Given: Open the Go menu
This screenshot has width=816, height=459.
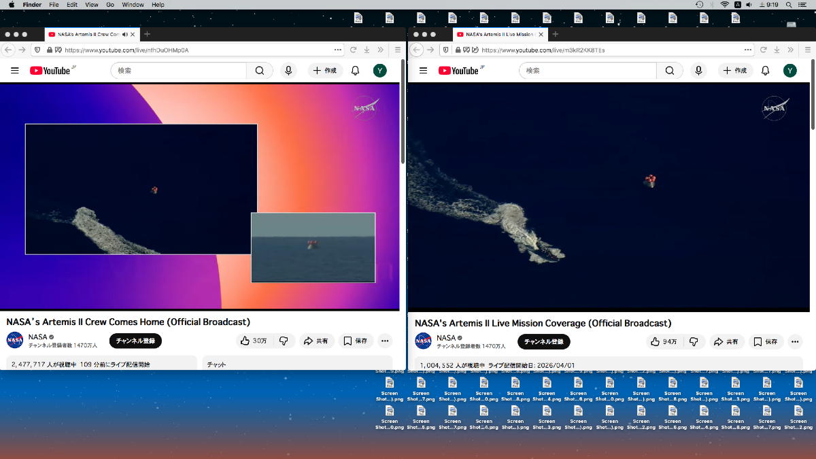Looking at the screenshot, I should 110,5.
